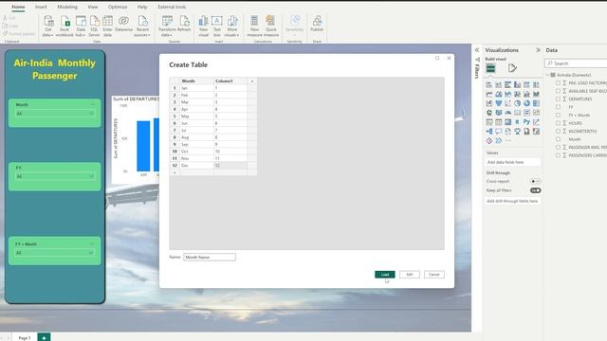
Task: Click the table Name input field
Action: pos(210,257)
